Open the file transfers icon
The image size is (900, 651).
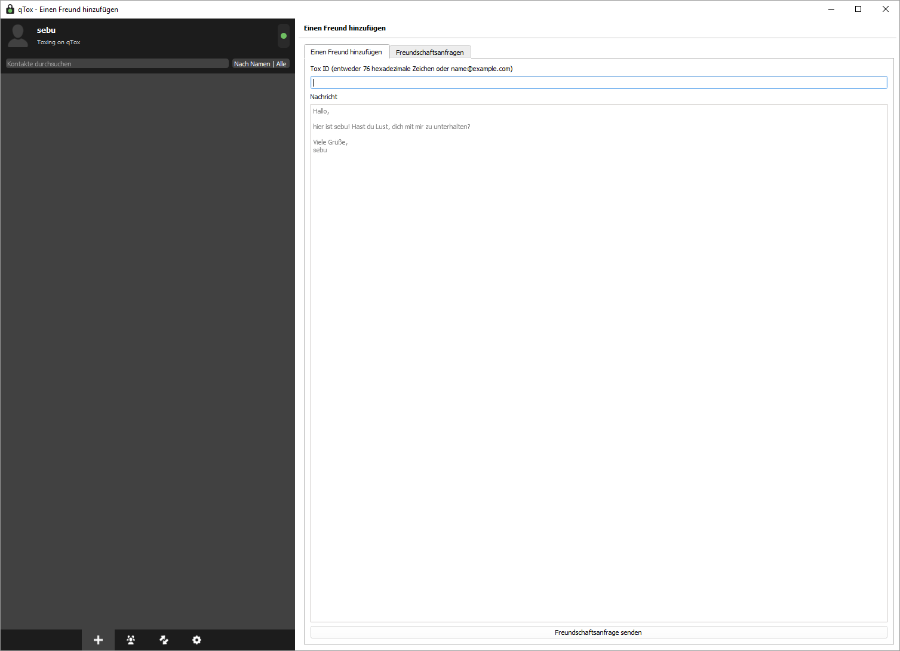164,640
